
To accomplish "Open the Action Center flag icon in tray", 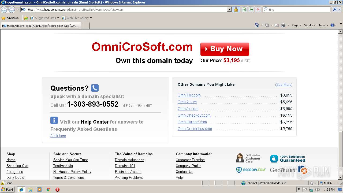I will (305, 190).
